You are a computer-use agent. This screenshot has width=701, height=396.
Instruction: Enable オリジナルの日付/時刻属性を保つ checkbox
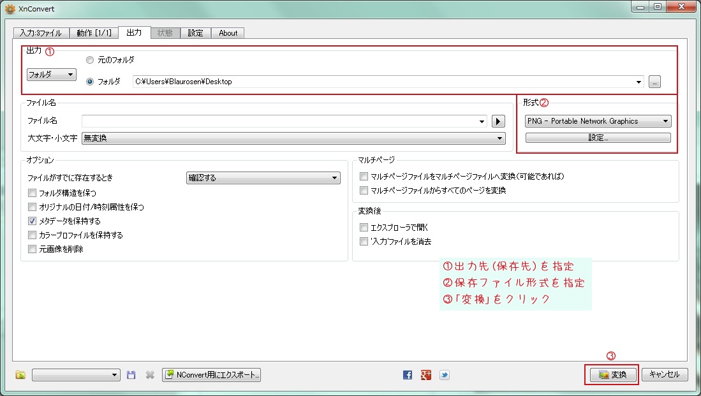32,207
